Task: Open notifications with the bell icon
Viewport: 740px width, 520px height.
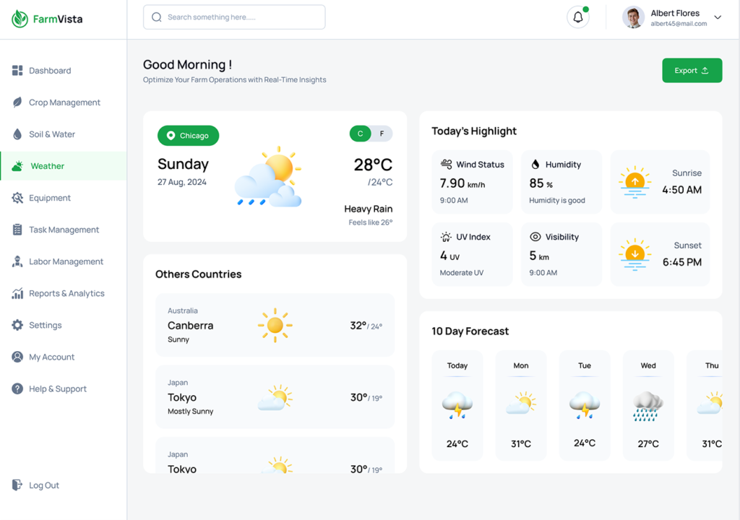Action: [x=578, y=17]
